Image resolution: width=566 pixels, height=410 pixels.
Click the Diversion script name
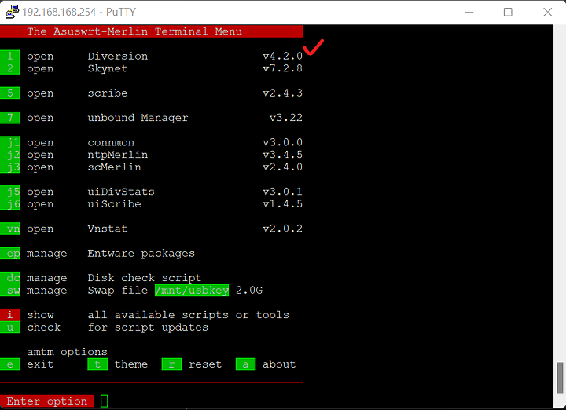118,57
